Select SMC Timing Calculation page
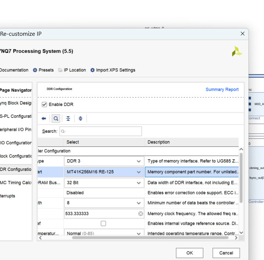The height and width of the screenshot is (260, 264). [x=16, y=183]
